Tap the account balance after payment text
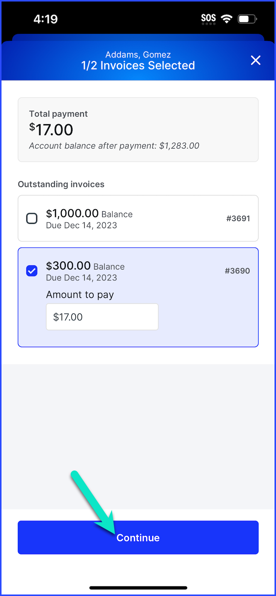 114,146
